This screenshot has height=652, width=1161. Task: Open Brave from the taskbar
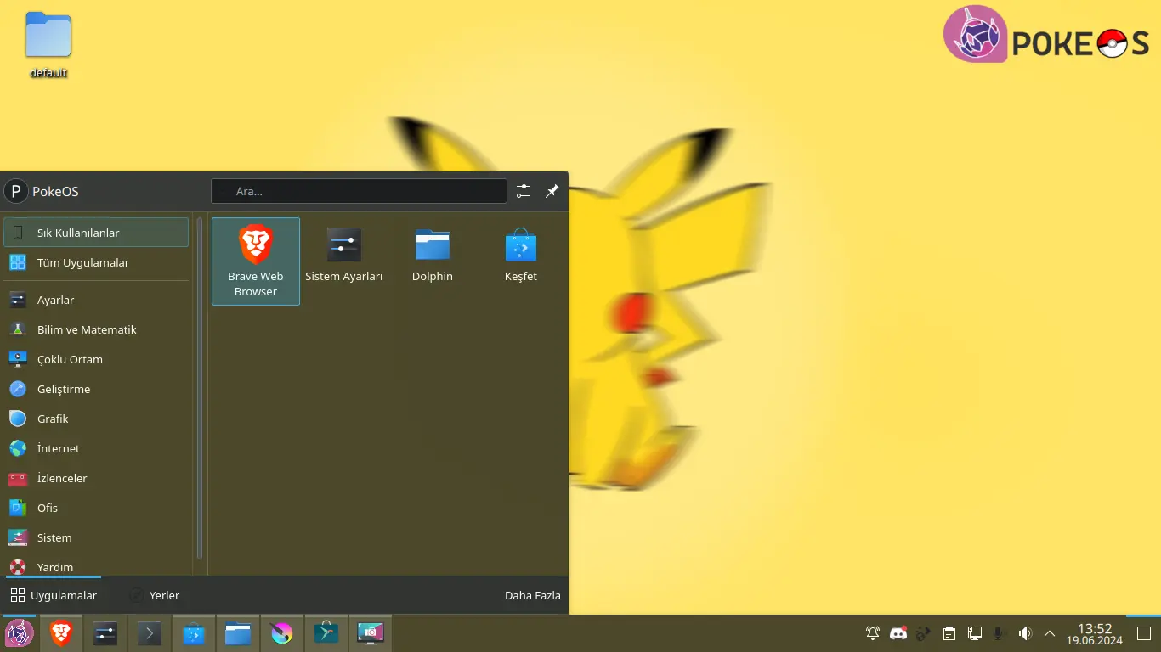tap(61, 633)
